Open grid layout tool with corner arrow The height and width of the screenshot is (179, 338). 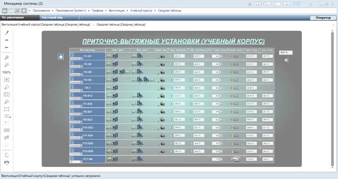pyautogui.click(x=7, y=116)
